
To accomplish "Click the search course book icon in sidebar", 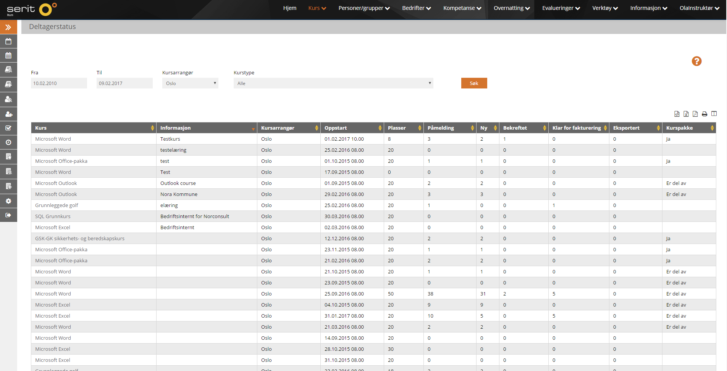I will pos(8,70).
